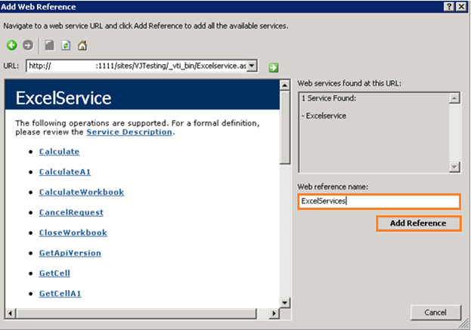Close the Add Web Reference dialog

pos(462,6)
